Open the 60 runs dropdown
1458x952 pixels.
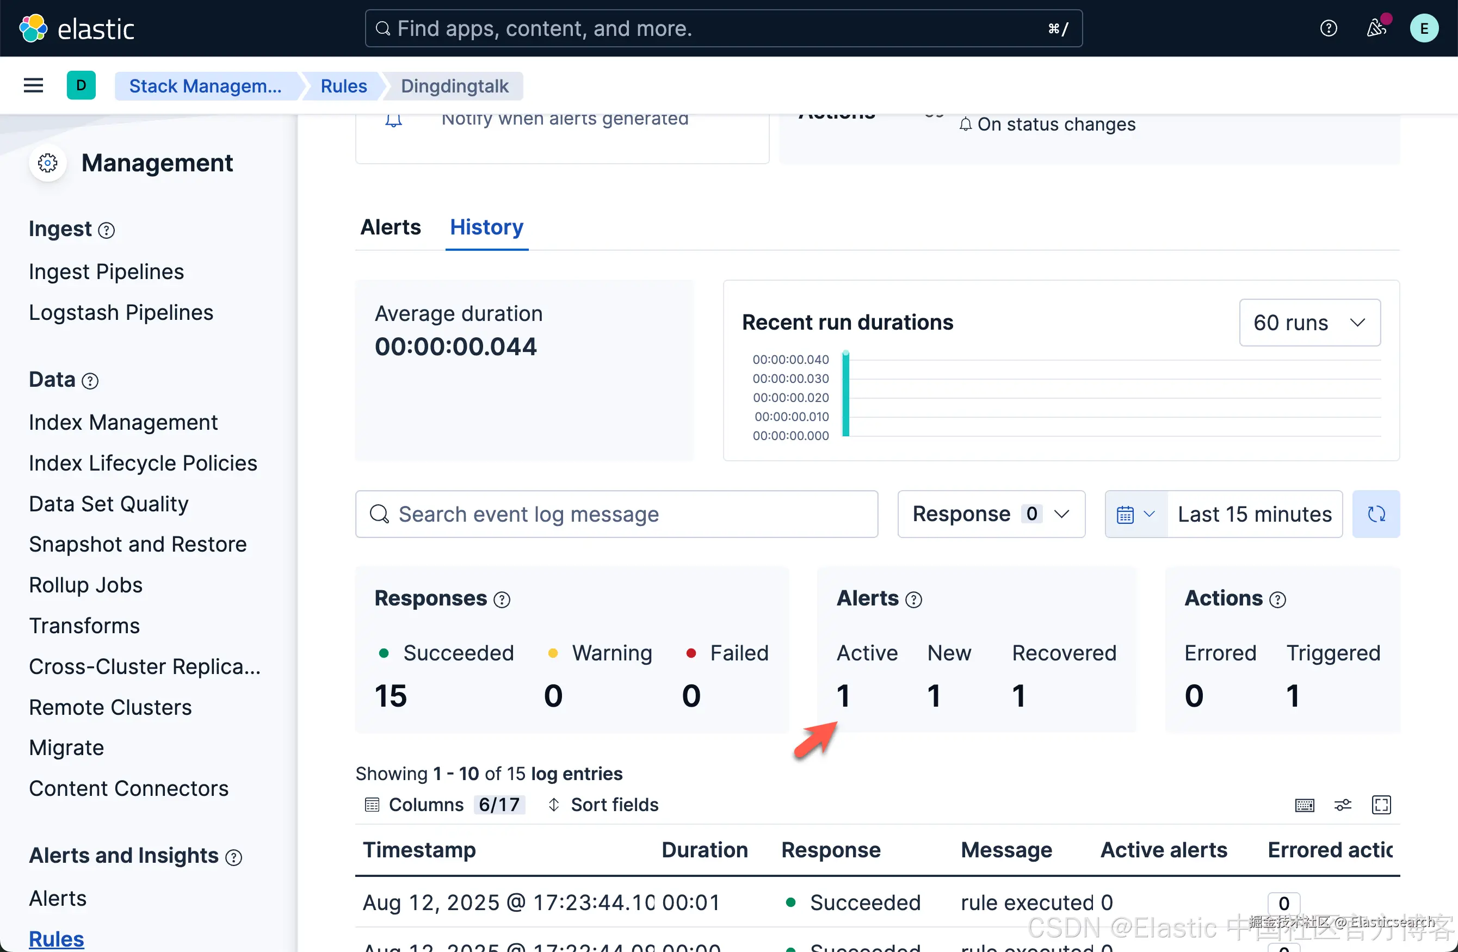point(1309,323)
